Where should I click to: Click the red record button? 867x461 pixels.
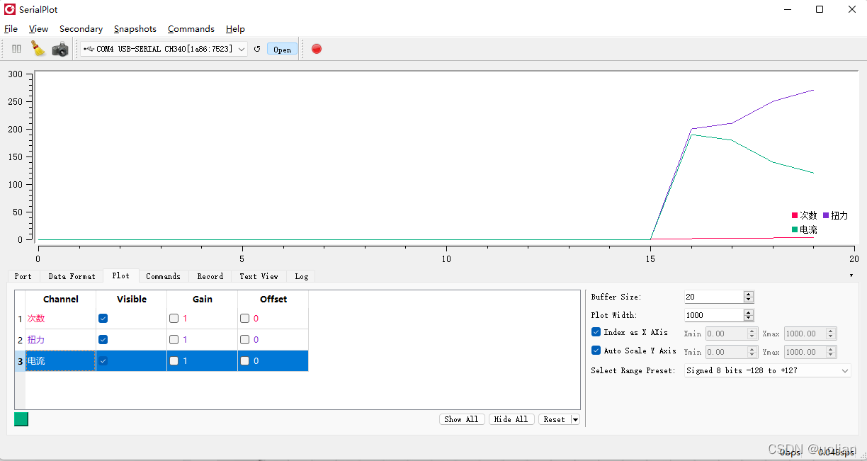click(317, 49)
